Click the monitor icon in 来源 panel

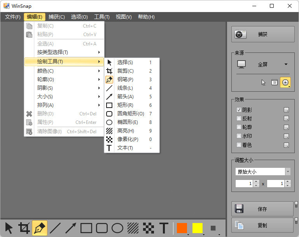pos(241,64)
